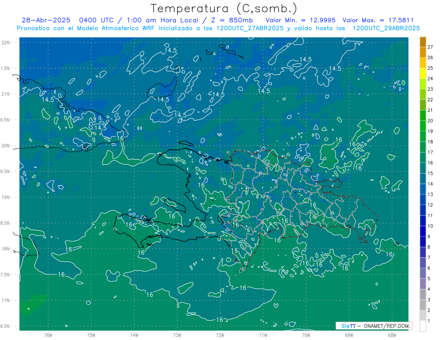Screen dimensions: 440x340
Task: Click the "14" label on the color scale
Action: 430,184
